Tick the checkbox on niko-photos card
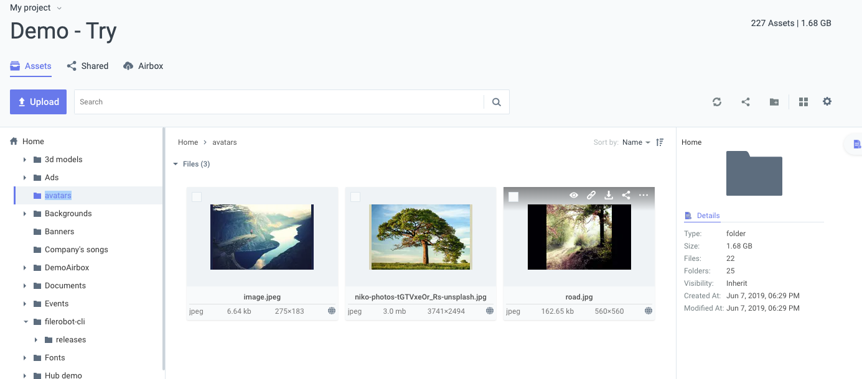The height and width of the screenshot is (379, 862). [355, 197]
